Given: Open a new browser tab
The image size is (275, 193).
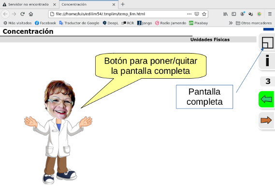Looking at the screenshot, I should point(123,4).
